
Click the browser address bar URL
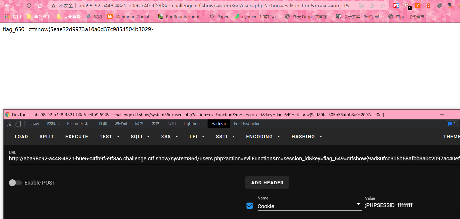click(216, 6)
